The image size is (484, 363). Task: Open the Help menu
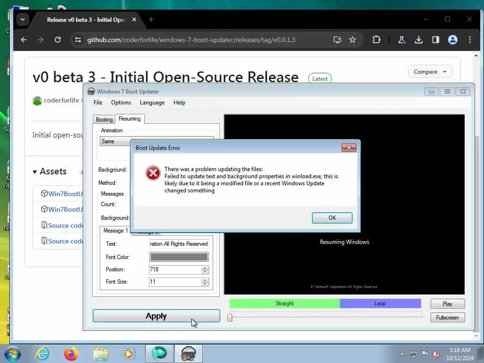(179, 103)
